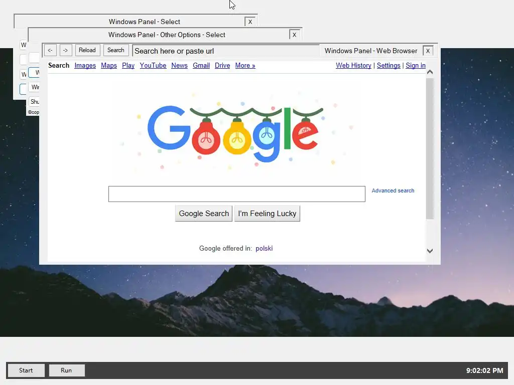Click the Google holiday doodle logo

point(235,133)
